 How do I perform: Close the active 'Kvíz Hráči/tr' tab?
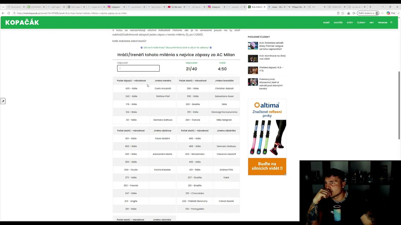pos(265,7)
